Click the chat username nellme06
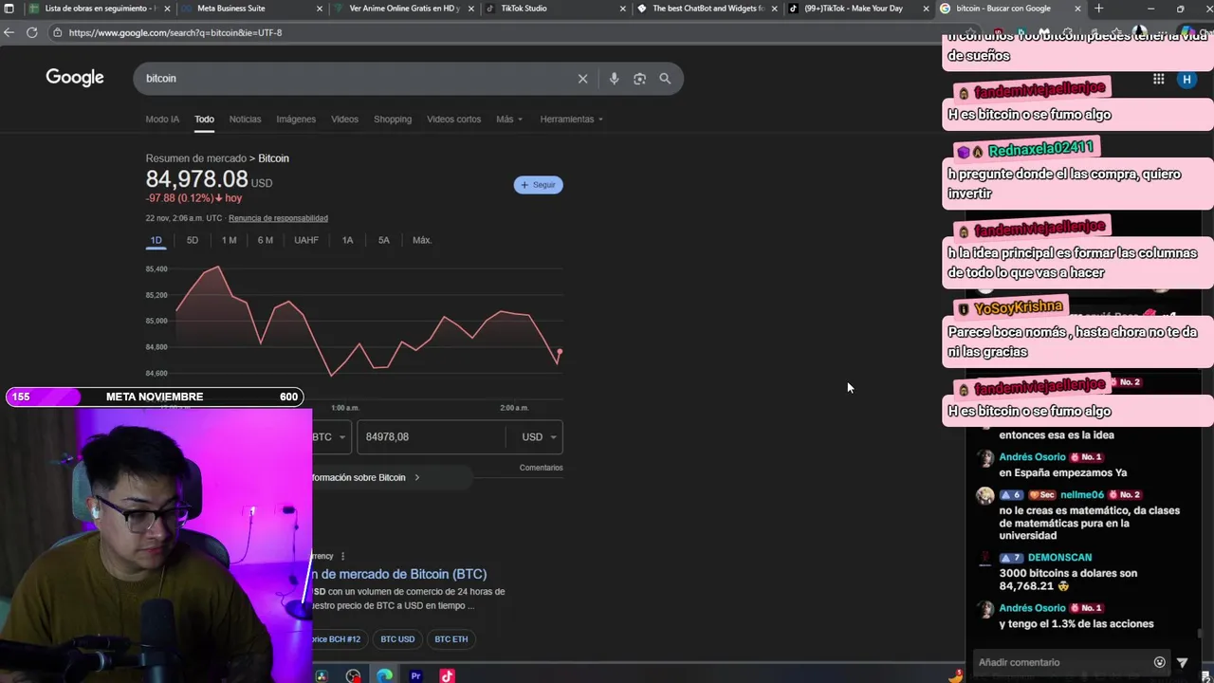Image resolution: width=1214 pixels, height=683 pixels. pos(1081,495)
